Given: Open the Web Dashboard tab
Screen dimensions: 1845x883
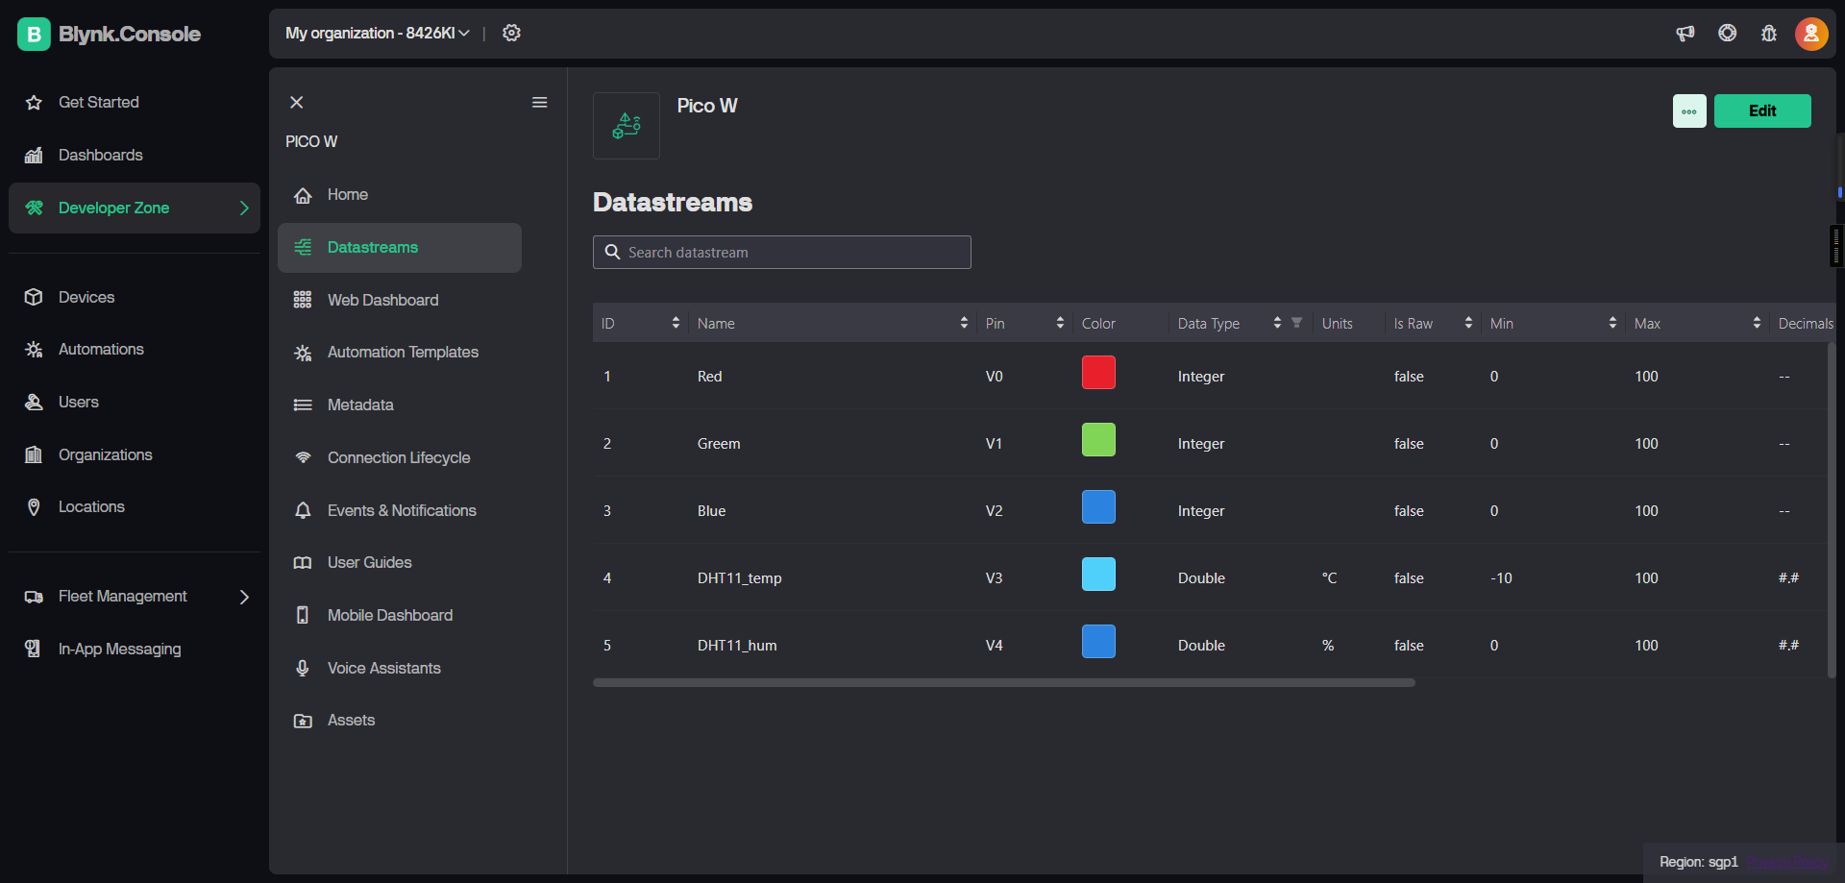Looking at the screenshot, I should coord(400,301).
